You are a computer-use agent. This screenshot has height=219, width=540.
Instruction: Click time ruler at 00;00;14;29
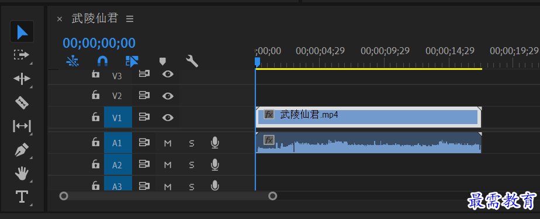click(x=449, y=51)
